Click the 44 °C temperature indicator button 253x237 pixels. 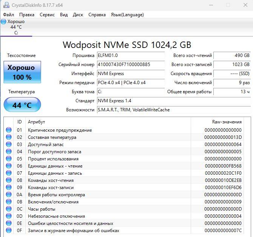pyautogui.click(x=22, y=105)
